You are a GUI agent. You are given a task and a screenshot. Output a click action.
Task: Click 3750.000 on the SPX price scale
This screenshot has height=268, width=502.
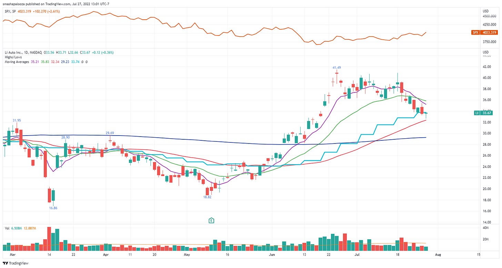tap(489, 42)
